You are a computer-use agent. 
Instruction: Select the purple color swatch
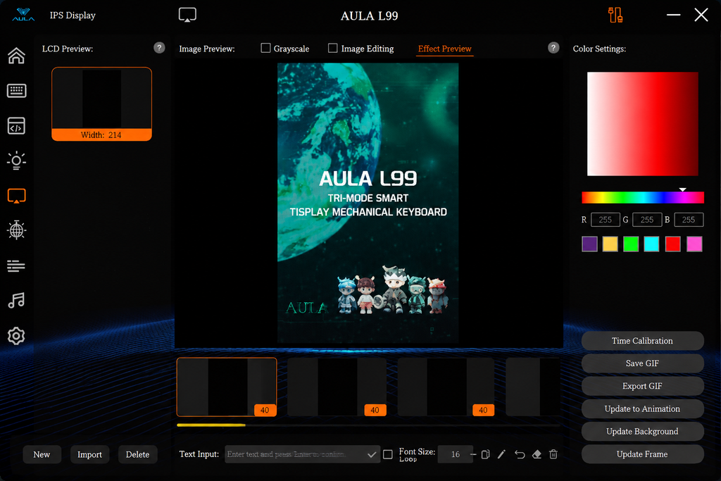589,244
